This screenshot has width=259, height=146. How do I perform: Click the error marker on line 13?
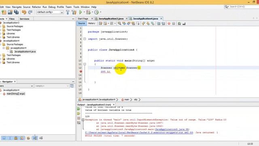81,71
